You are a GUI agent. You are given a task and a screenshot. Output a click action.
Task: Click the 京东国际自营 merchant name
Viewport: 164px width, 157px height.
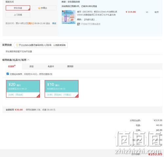click(x=74, y=2)
